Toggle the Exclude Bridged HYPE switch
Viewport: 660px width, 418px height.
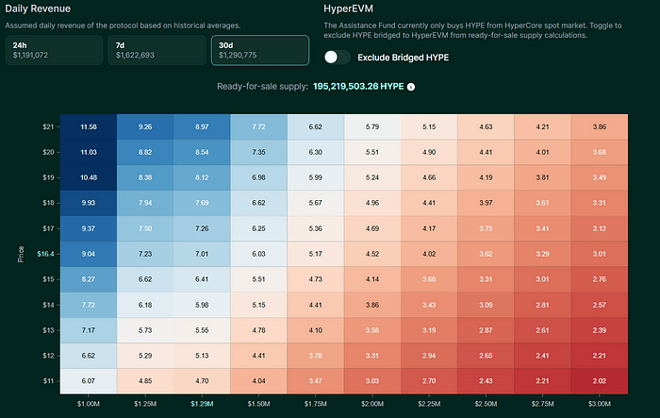click(338, 58)
